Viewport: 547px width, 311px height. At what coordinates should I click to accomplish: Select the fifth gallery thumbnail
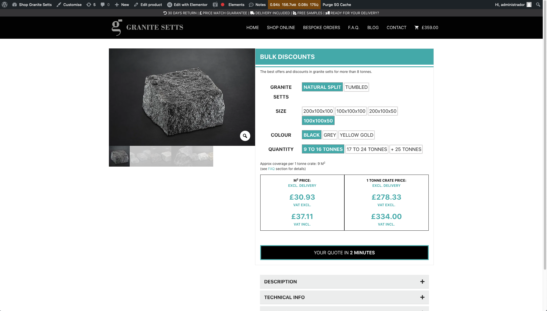click(203, 156)
